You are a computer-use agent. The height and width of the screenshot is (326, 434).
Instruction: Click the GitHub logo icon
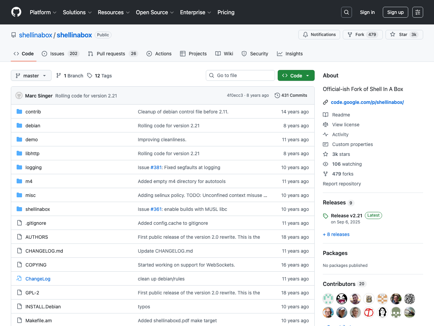[x=16, y=12]
